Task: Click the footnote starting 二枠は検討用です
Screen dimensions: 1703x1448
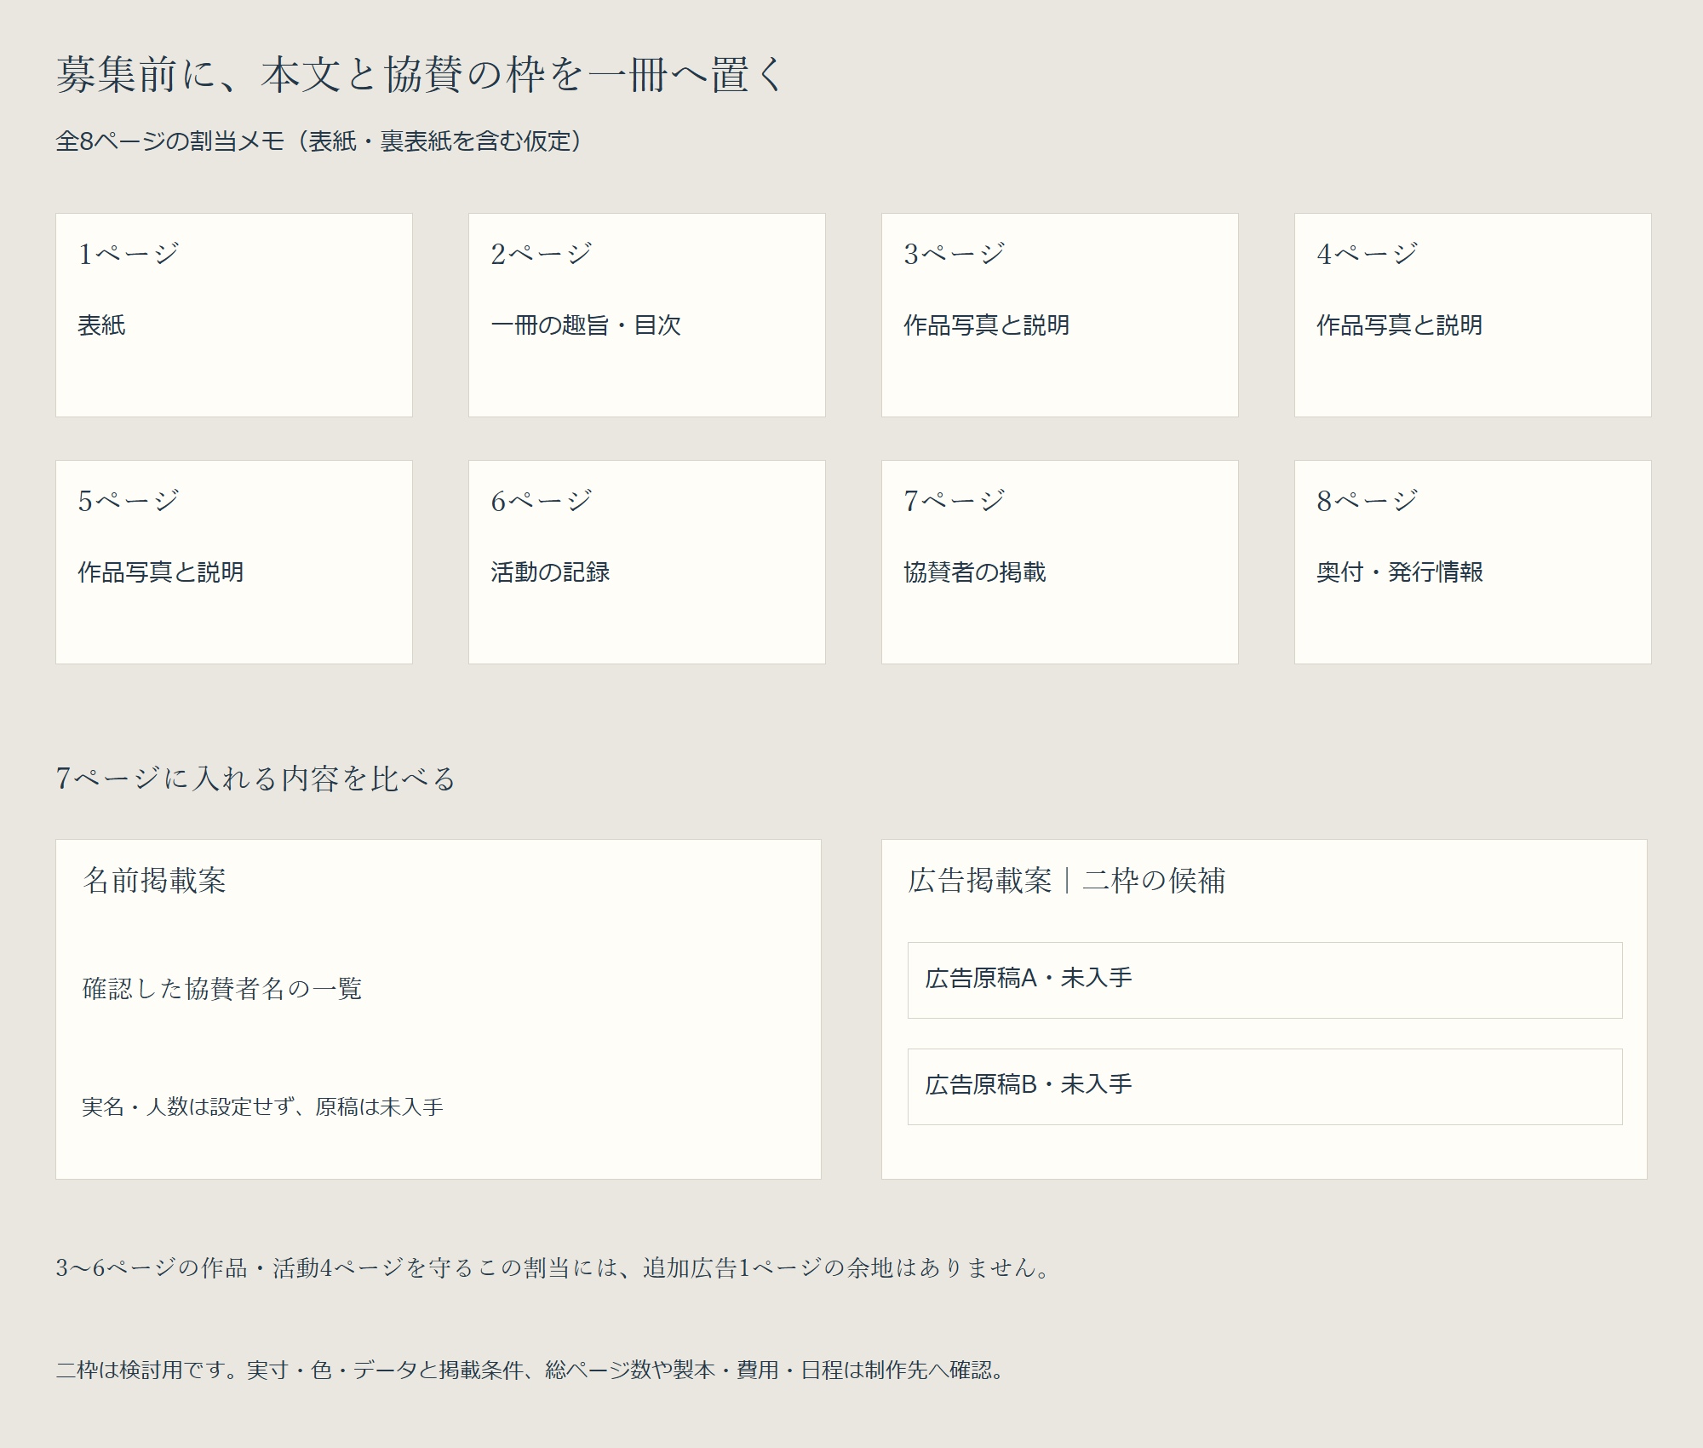Action: click(x=531, y=1370)
